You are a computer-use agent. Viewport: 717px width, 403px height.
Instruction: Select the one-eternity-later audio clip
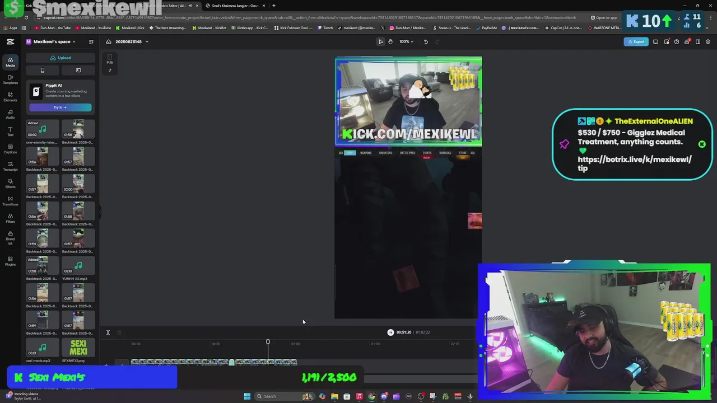43,130
